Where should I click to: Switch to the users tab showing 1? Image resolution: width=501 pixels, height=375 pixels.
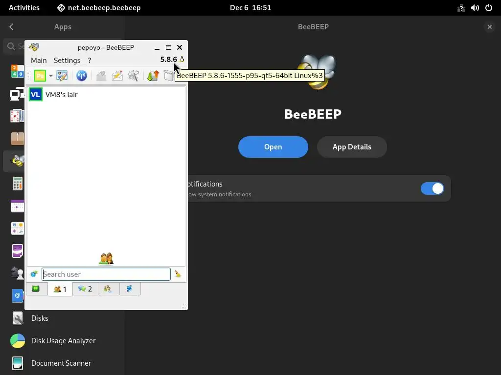coord(60,289)
